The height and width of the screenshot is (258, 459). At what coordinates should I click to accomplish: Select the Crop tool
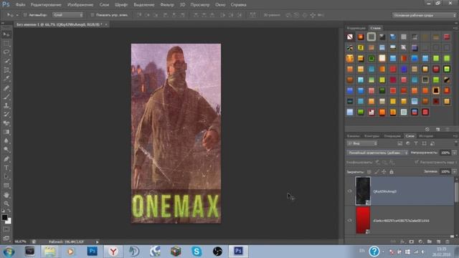click(6, 70)
